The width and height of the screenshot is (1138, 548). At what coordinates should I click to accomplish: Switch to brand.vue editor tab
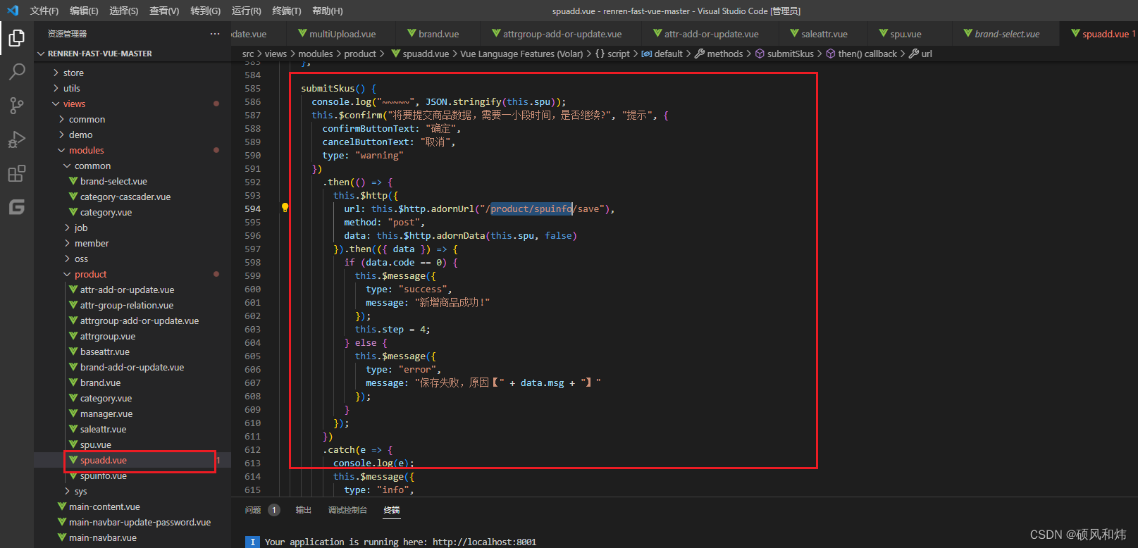(x=438, y=34)
